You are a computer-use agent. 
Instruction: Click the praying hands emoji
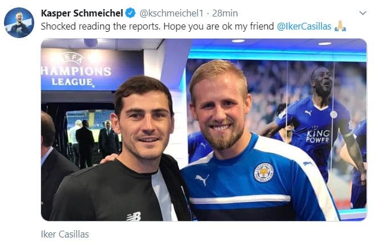[x=340, y=26]
